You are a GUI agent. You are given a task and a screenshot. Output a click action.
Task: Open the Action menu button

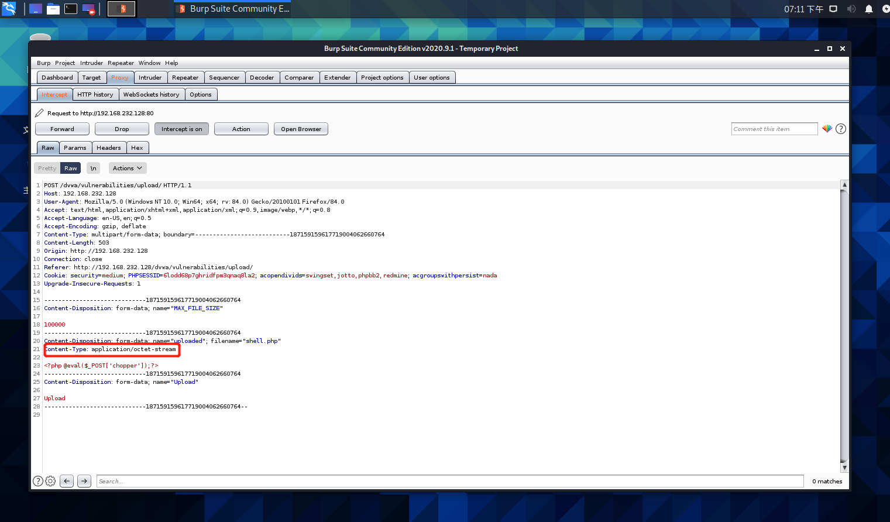tap(241, 129)
